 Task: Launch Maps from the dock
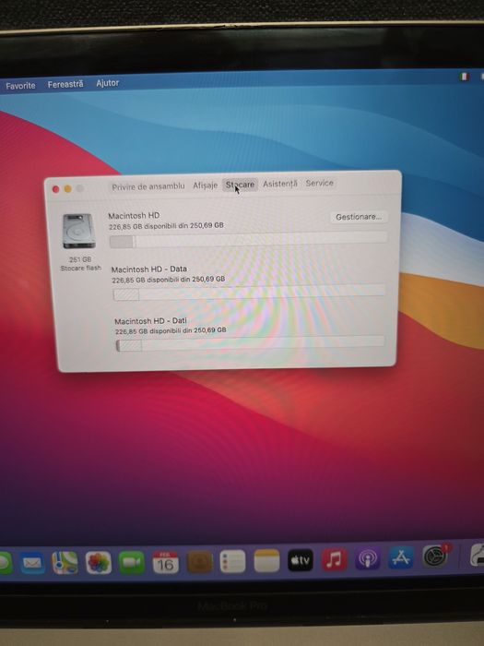point(65,563)
